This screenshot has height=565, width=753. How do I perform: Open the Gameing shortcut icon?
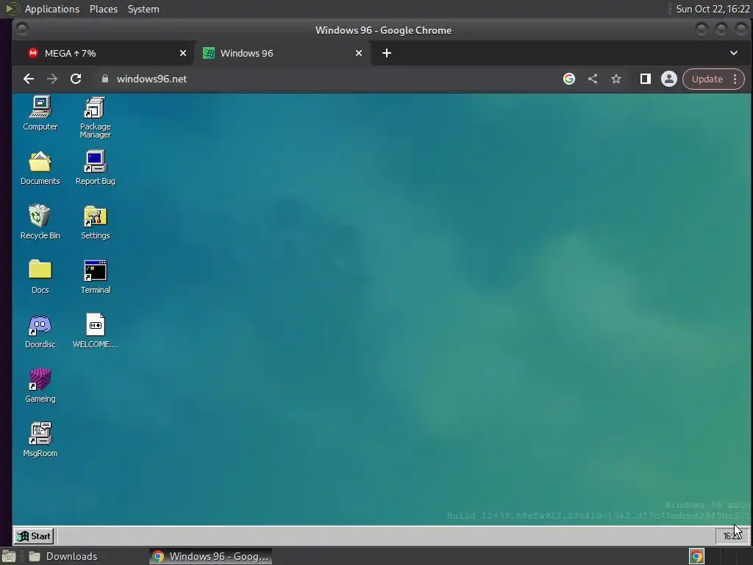click(40, 385)
